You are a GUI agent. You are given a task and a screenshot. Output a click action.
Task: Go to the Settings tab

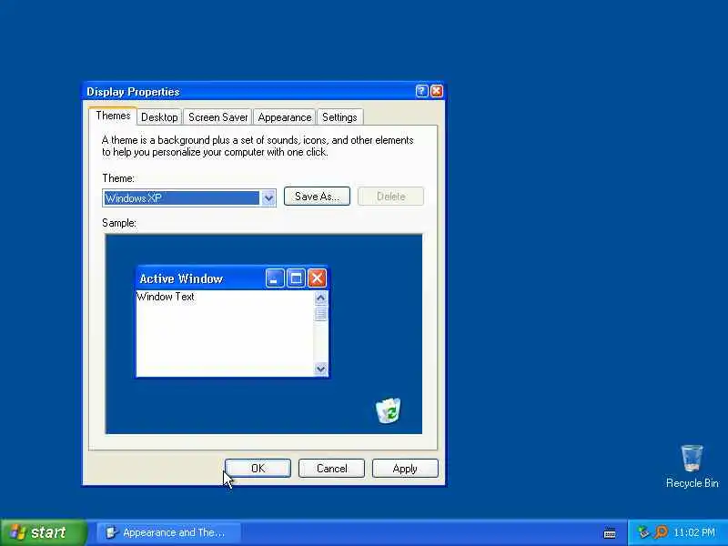(x=339, y=117)
